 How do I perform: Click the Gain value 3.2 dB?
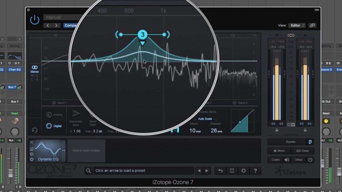98,131
